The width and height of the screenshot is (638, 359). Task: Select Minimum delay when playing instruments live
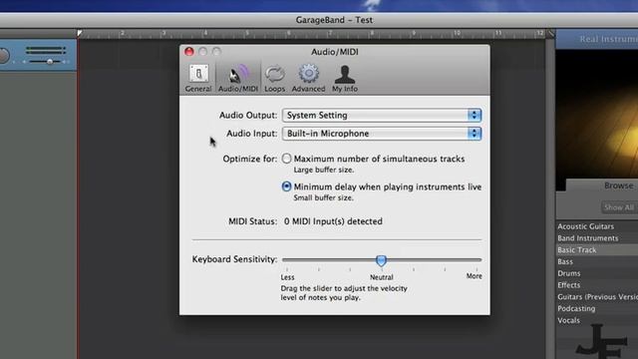pos(286,186)
